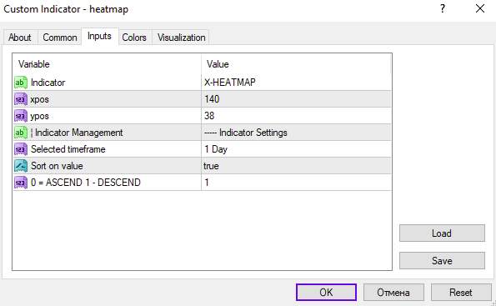Click the boolean icon beside Sort on value

click(21, 166)
